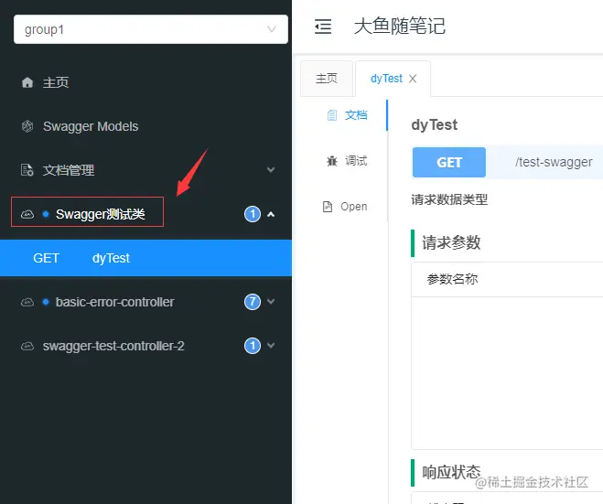Select the dyTest tab
This screenshot has width=603, height=504.
coord(386,79)
